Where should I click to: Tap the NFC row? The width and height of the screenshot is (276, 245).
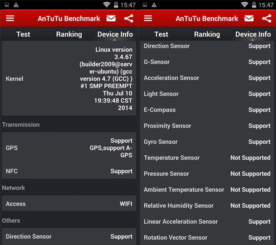(69, 171)
